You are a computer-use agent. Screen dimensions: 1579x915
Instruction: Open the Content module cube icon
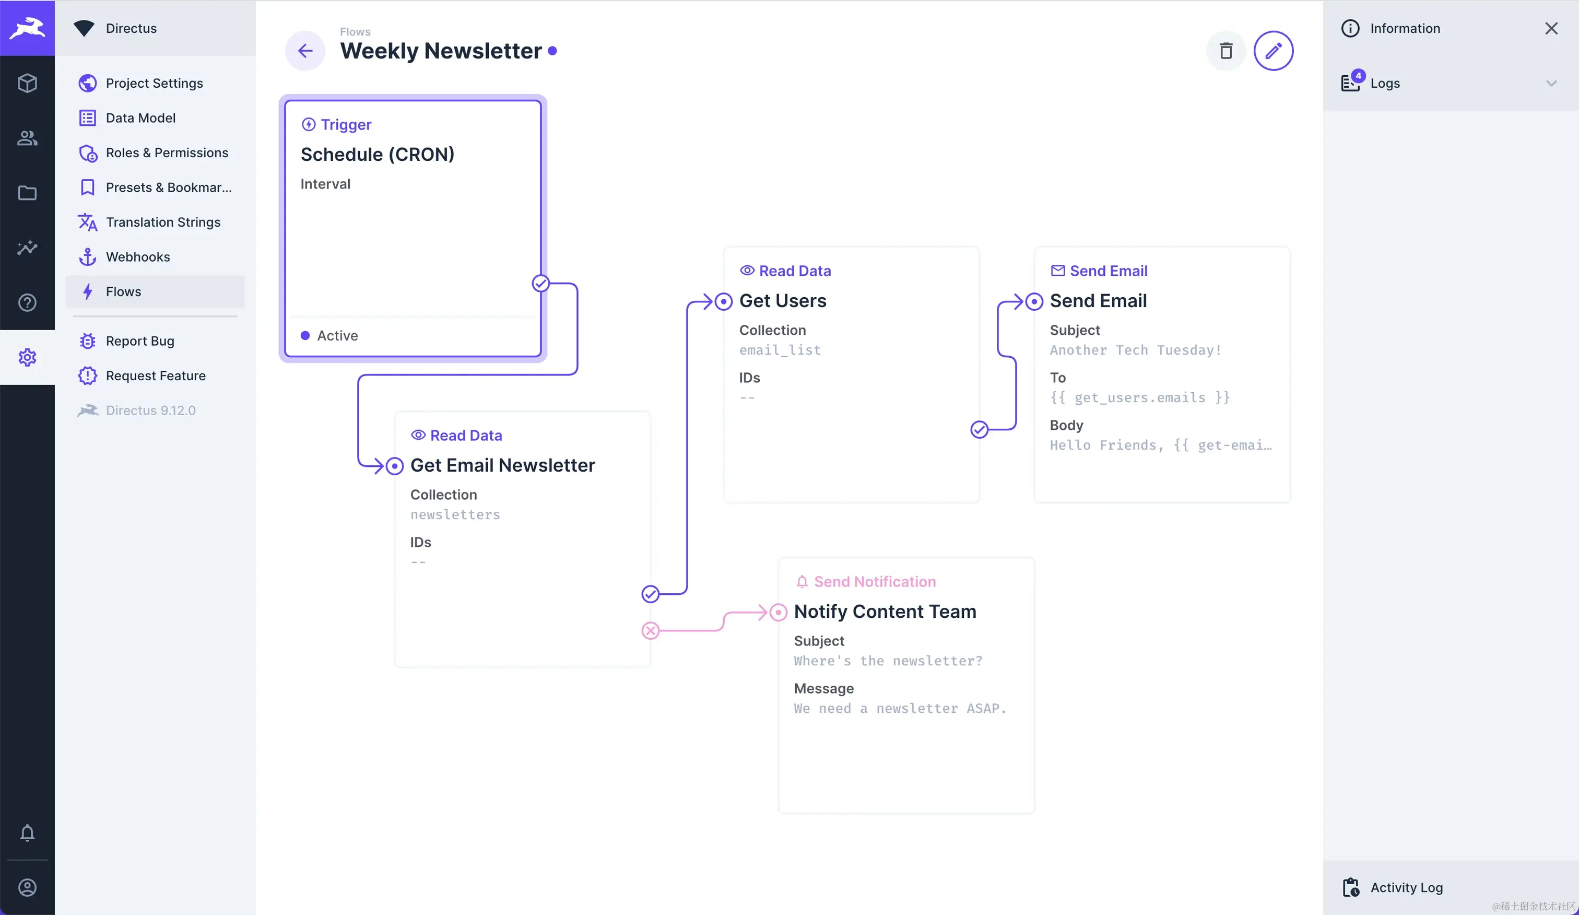[27, 83]
